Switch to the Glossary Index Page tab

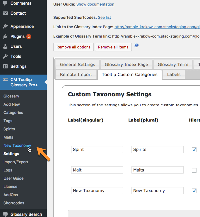coord(127,65)
